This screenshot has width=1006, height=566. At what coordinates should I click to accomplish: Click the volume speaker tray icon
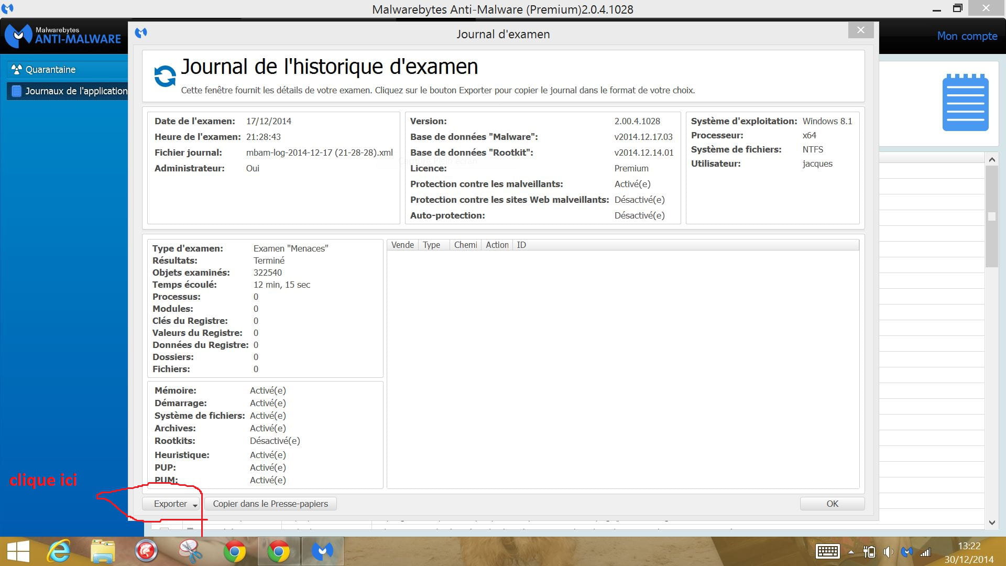tap(888, 552)
